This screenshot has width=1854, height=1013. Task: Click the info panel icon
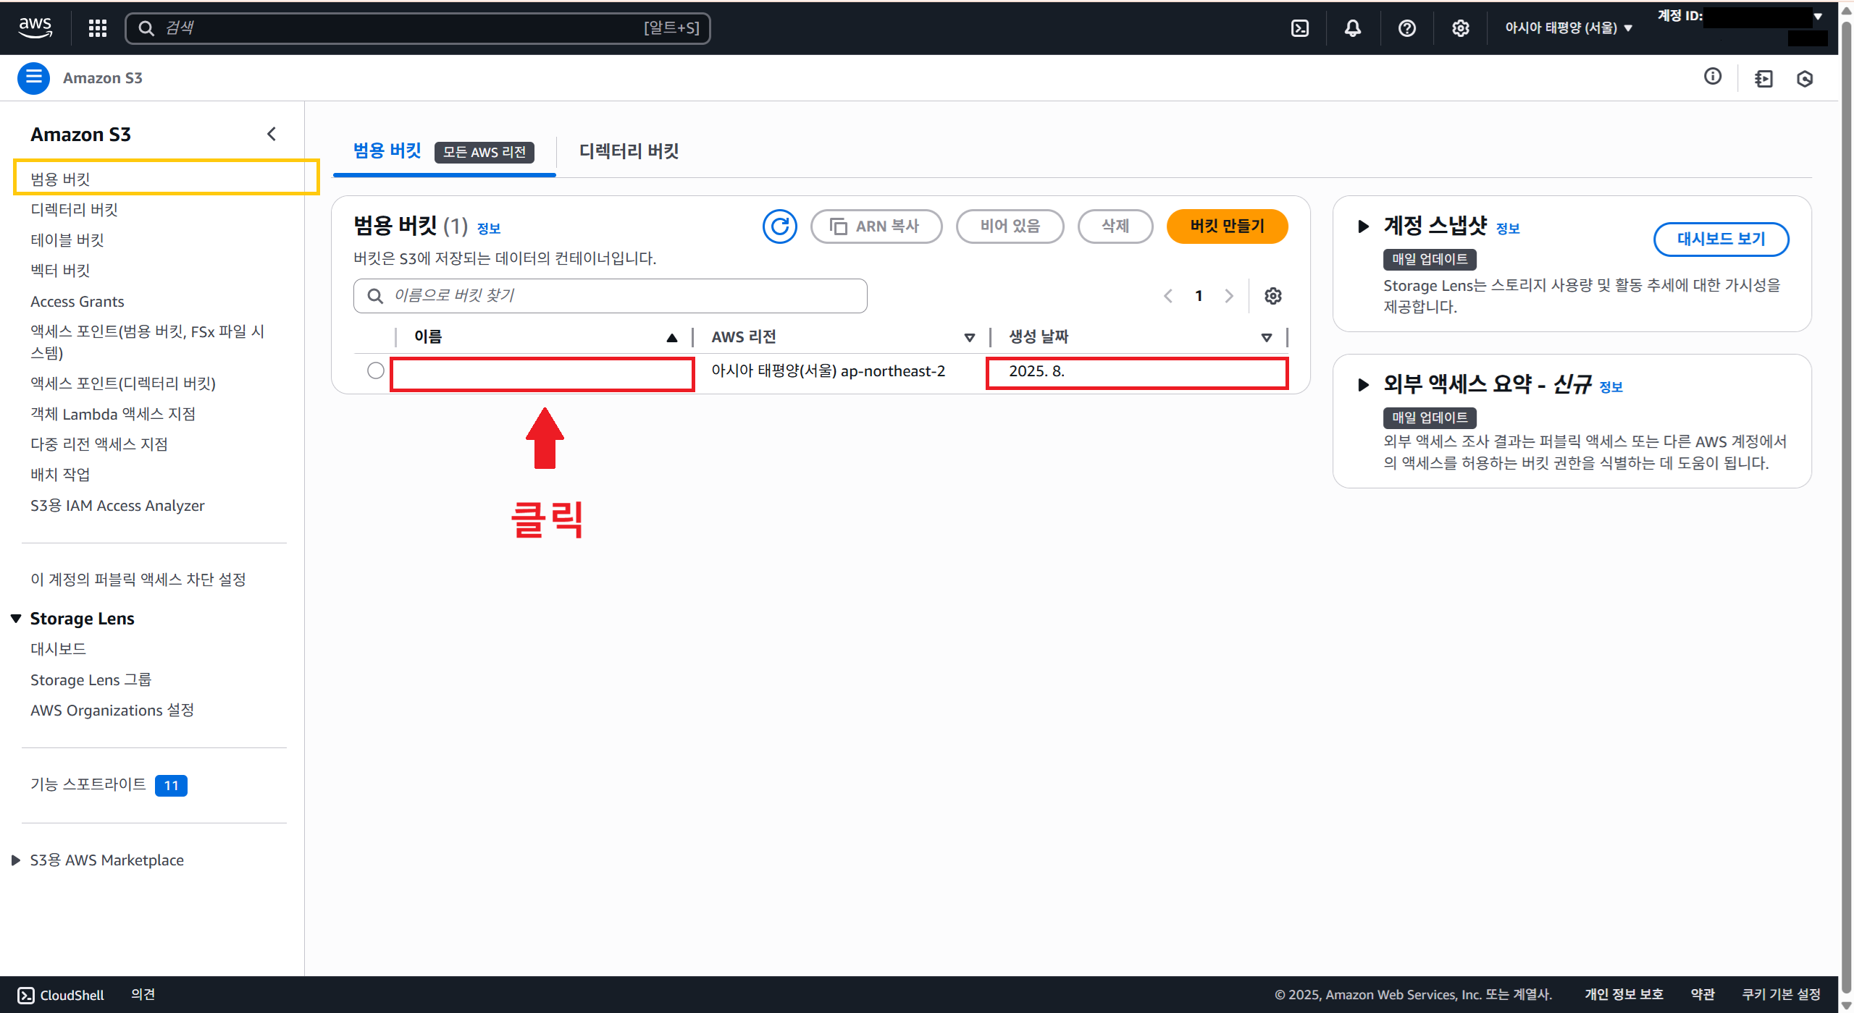[1712, 77]
